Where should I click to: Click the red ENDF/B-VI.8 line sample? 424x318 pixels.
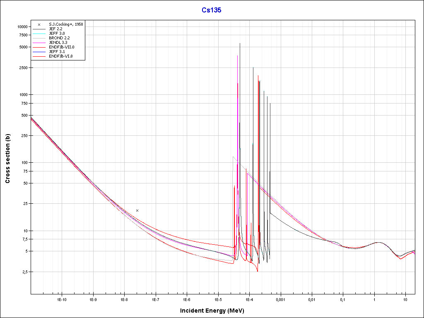coord(39,56)
